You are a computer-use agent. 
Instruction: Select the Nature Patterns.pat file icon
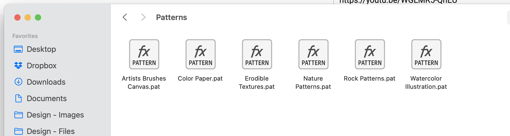[313, 54]
